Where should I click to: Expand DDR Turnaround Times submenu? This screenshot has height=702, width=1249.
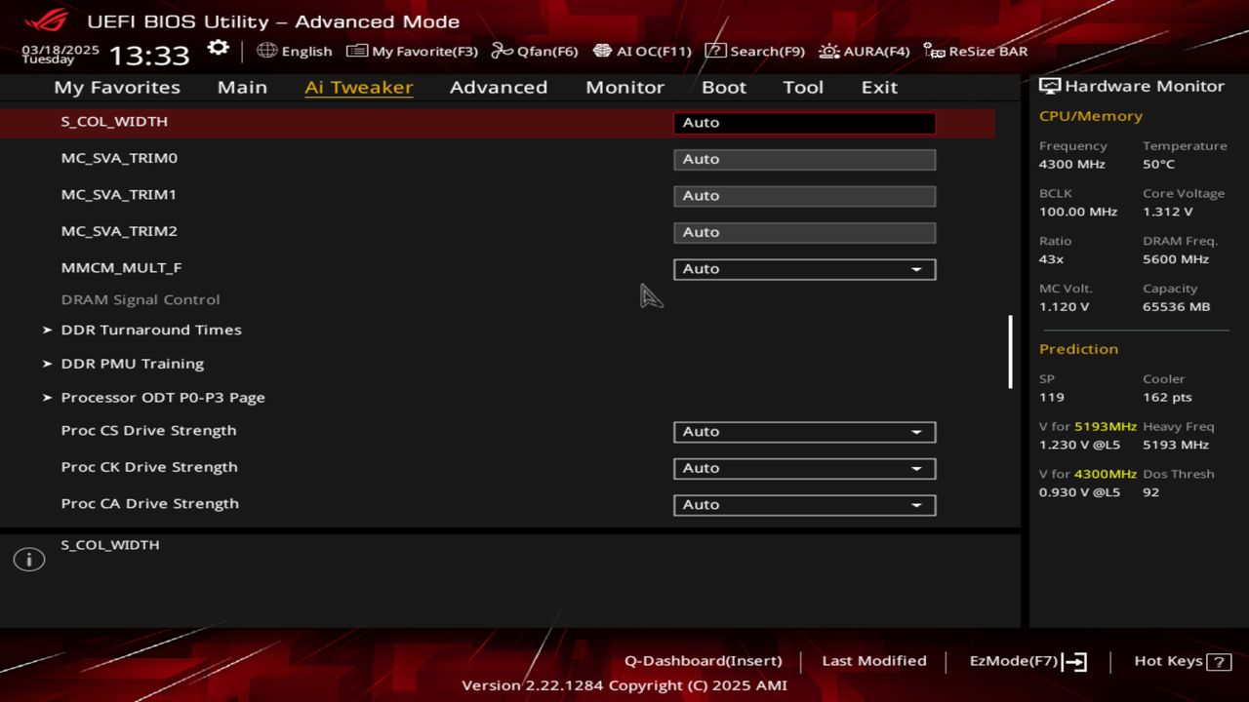tap(151, 330)
